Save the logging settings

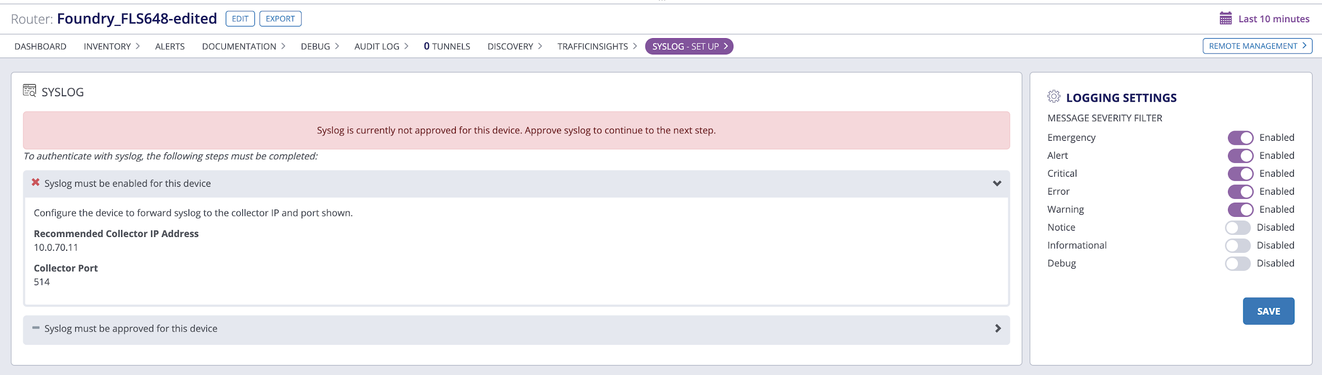[x=1268, y=311]
